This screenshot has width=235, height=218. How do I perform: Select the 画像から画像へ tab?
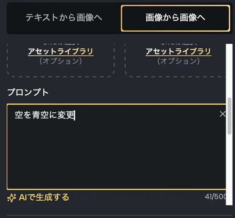click(x=175, y=18)
